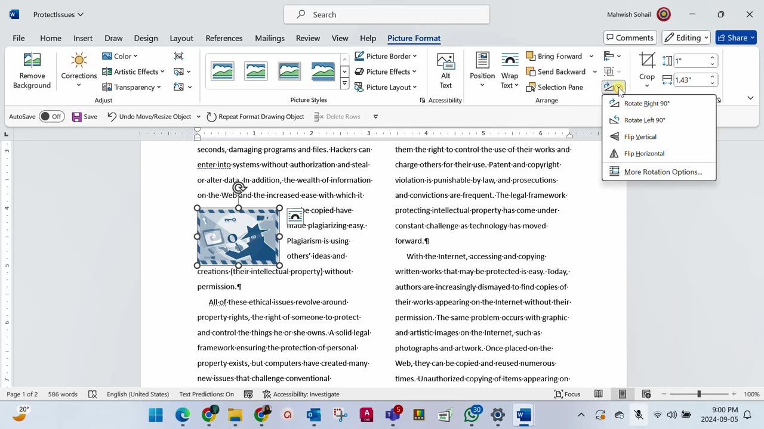Open More Rotation Options

[659, 172]
